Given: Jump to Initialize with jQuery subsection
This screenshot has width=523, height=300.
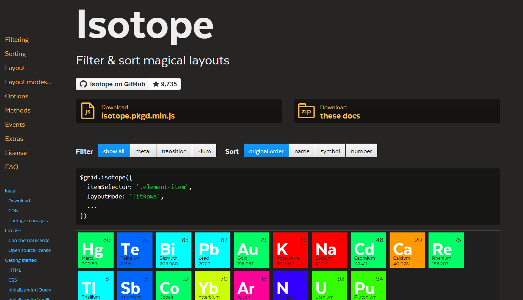Looking at the screenshot, I should (x=30, y=290).
